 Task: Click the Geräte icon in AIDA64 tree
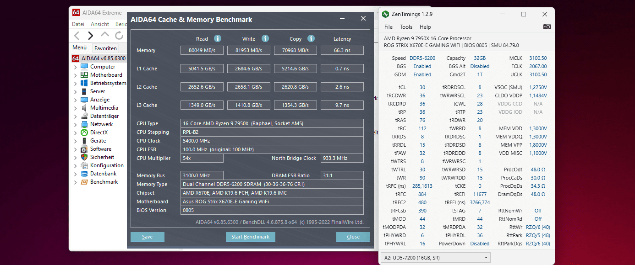point(84,141)
